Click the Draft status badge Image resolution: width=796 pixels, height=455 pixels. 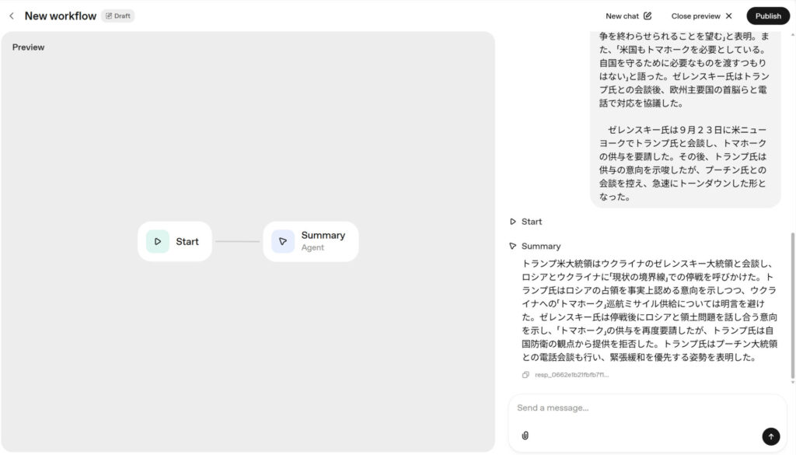117,16
